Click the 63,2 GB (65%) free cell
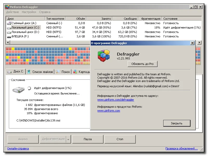The height and width of the screenshot is (156, 208). coord(127,32)
